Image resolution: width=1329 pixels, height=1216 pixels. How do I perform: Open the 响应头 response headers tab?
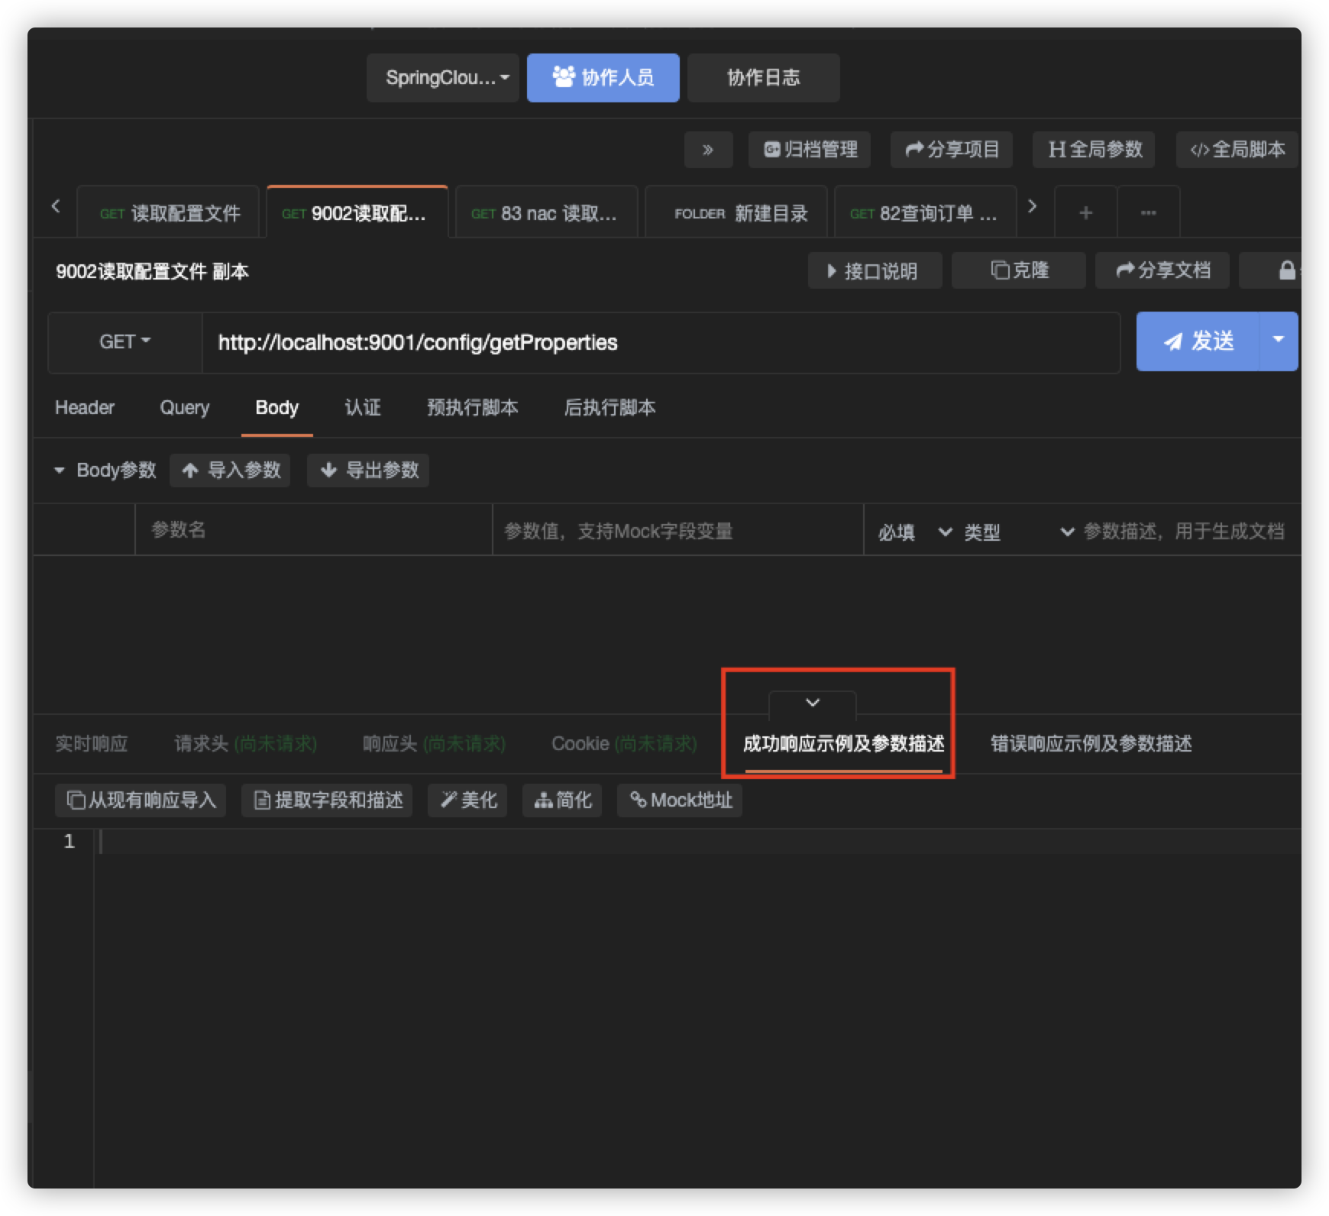pos(434,744)
